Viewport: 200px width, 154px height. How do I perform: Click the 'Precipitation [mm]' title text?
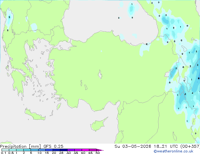click(21, 146)
